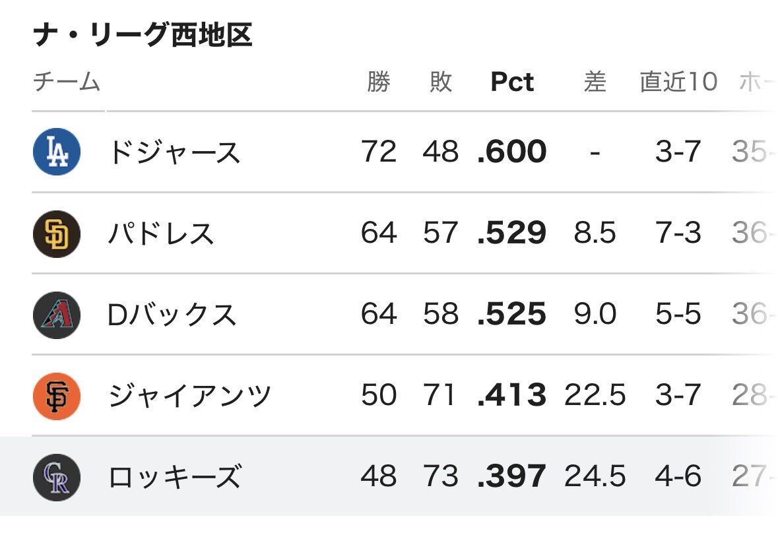Open the ドジャース team link

click(174, 152)
